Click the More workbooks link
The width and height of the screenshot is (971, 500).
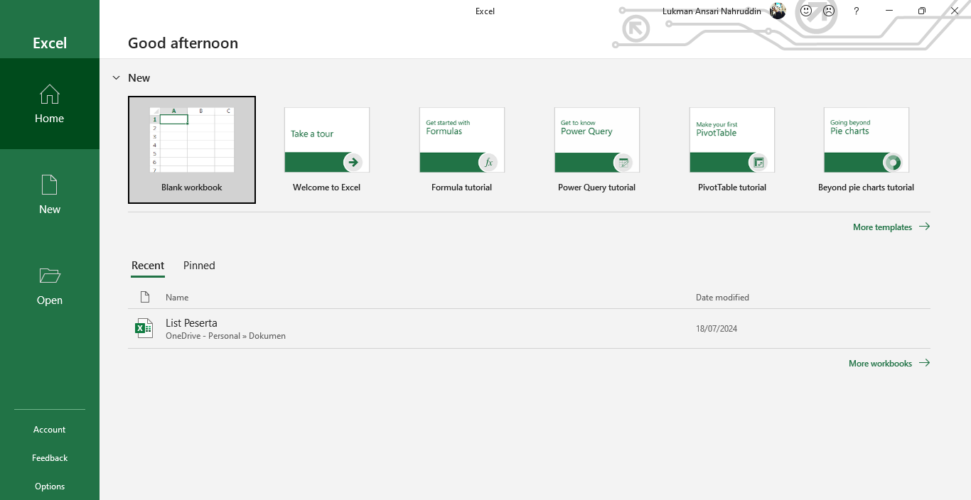pos(889,364)
